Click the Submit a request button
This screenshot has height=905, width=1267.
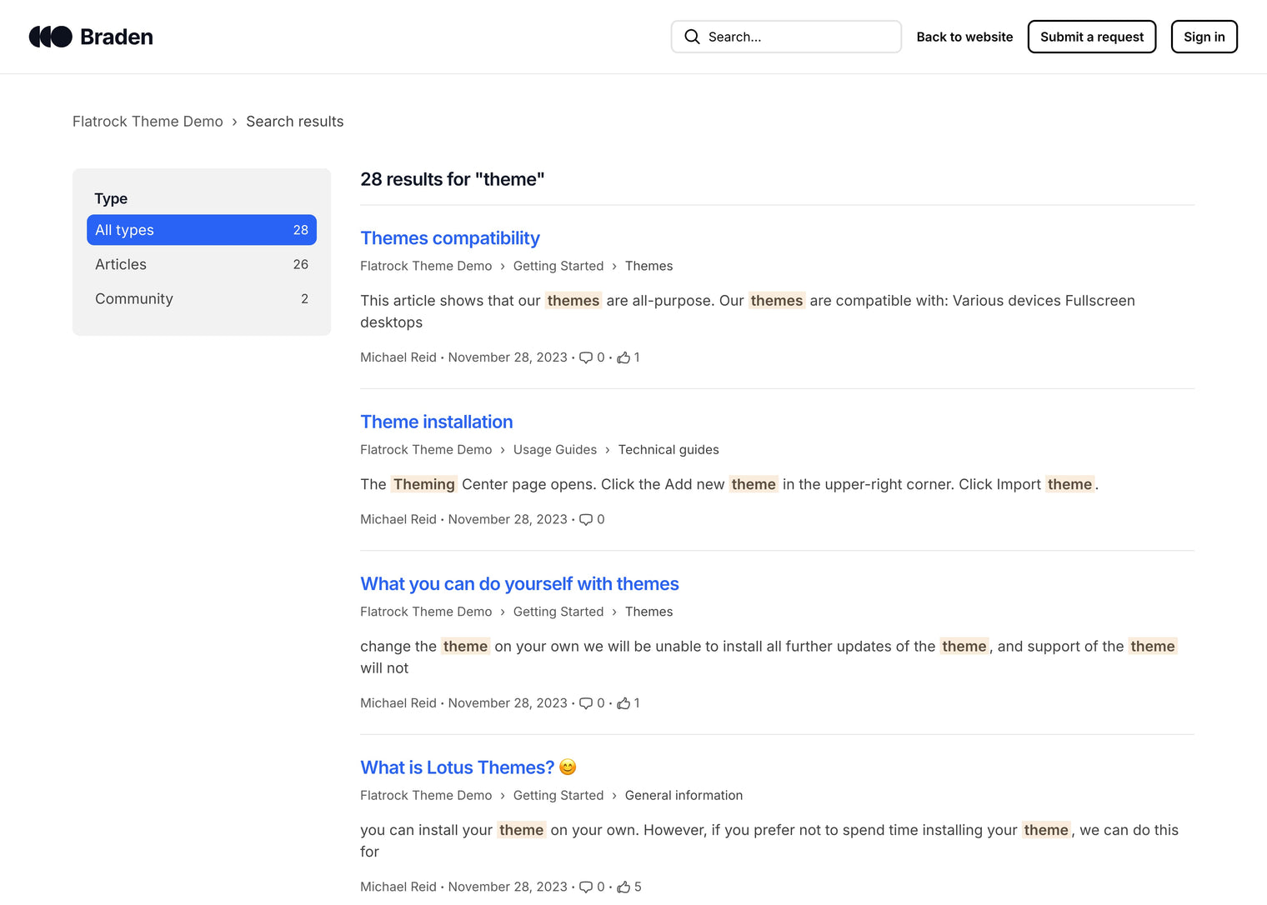[1091, 37]
